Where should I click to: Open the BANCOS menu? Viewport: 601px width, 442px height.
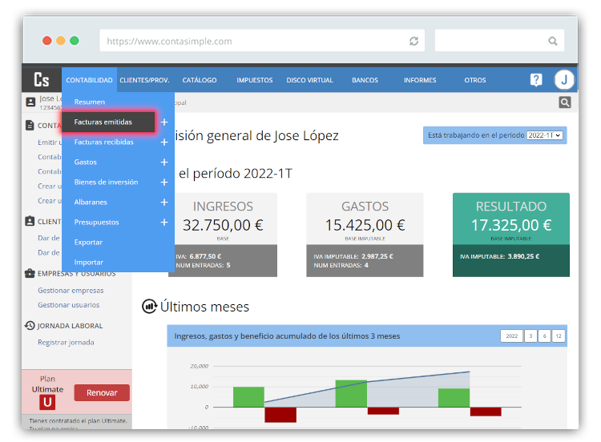point(365,80)
